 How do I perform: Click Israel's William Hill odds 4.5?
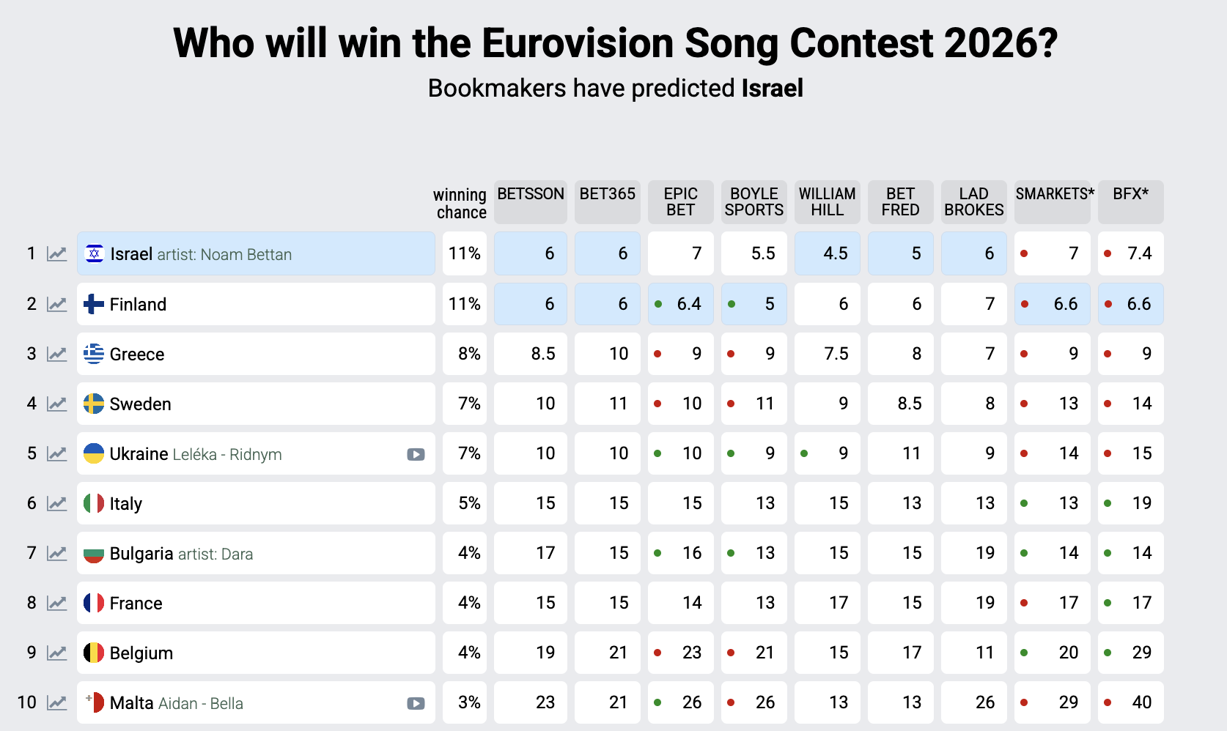[x=828, y=253]
